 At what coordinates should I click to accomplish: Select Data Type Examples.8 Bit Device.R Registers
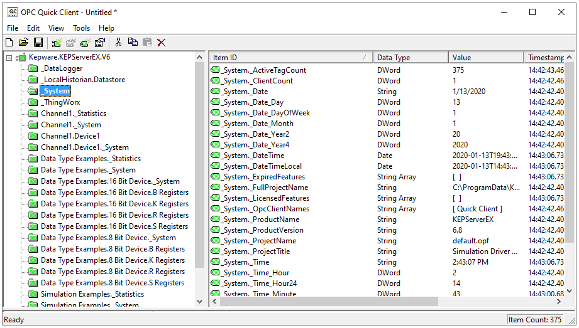coord(113,272)
